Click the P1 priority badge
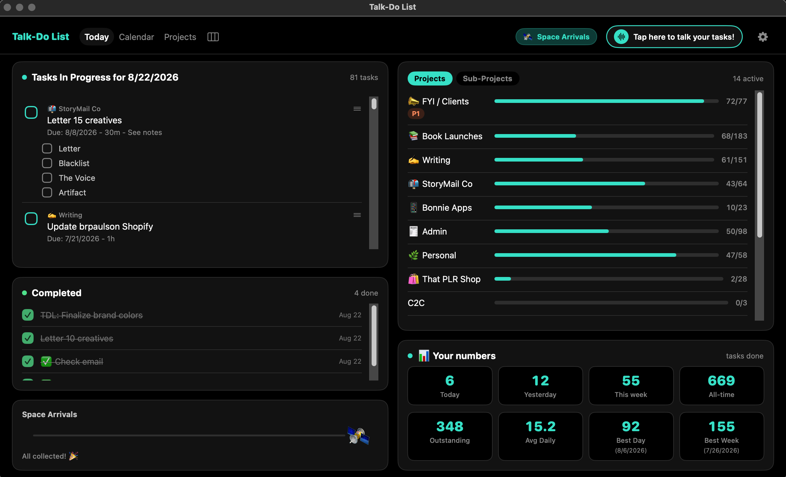786x477 pixels. click(x=416, y=114)
